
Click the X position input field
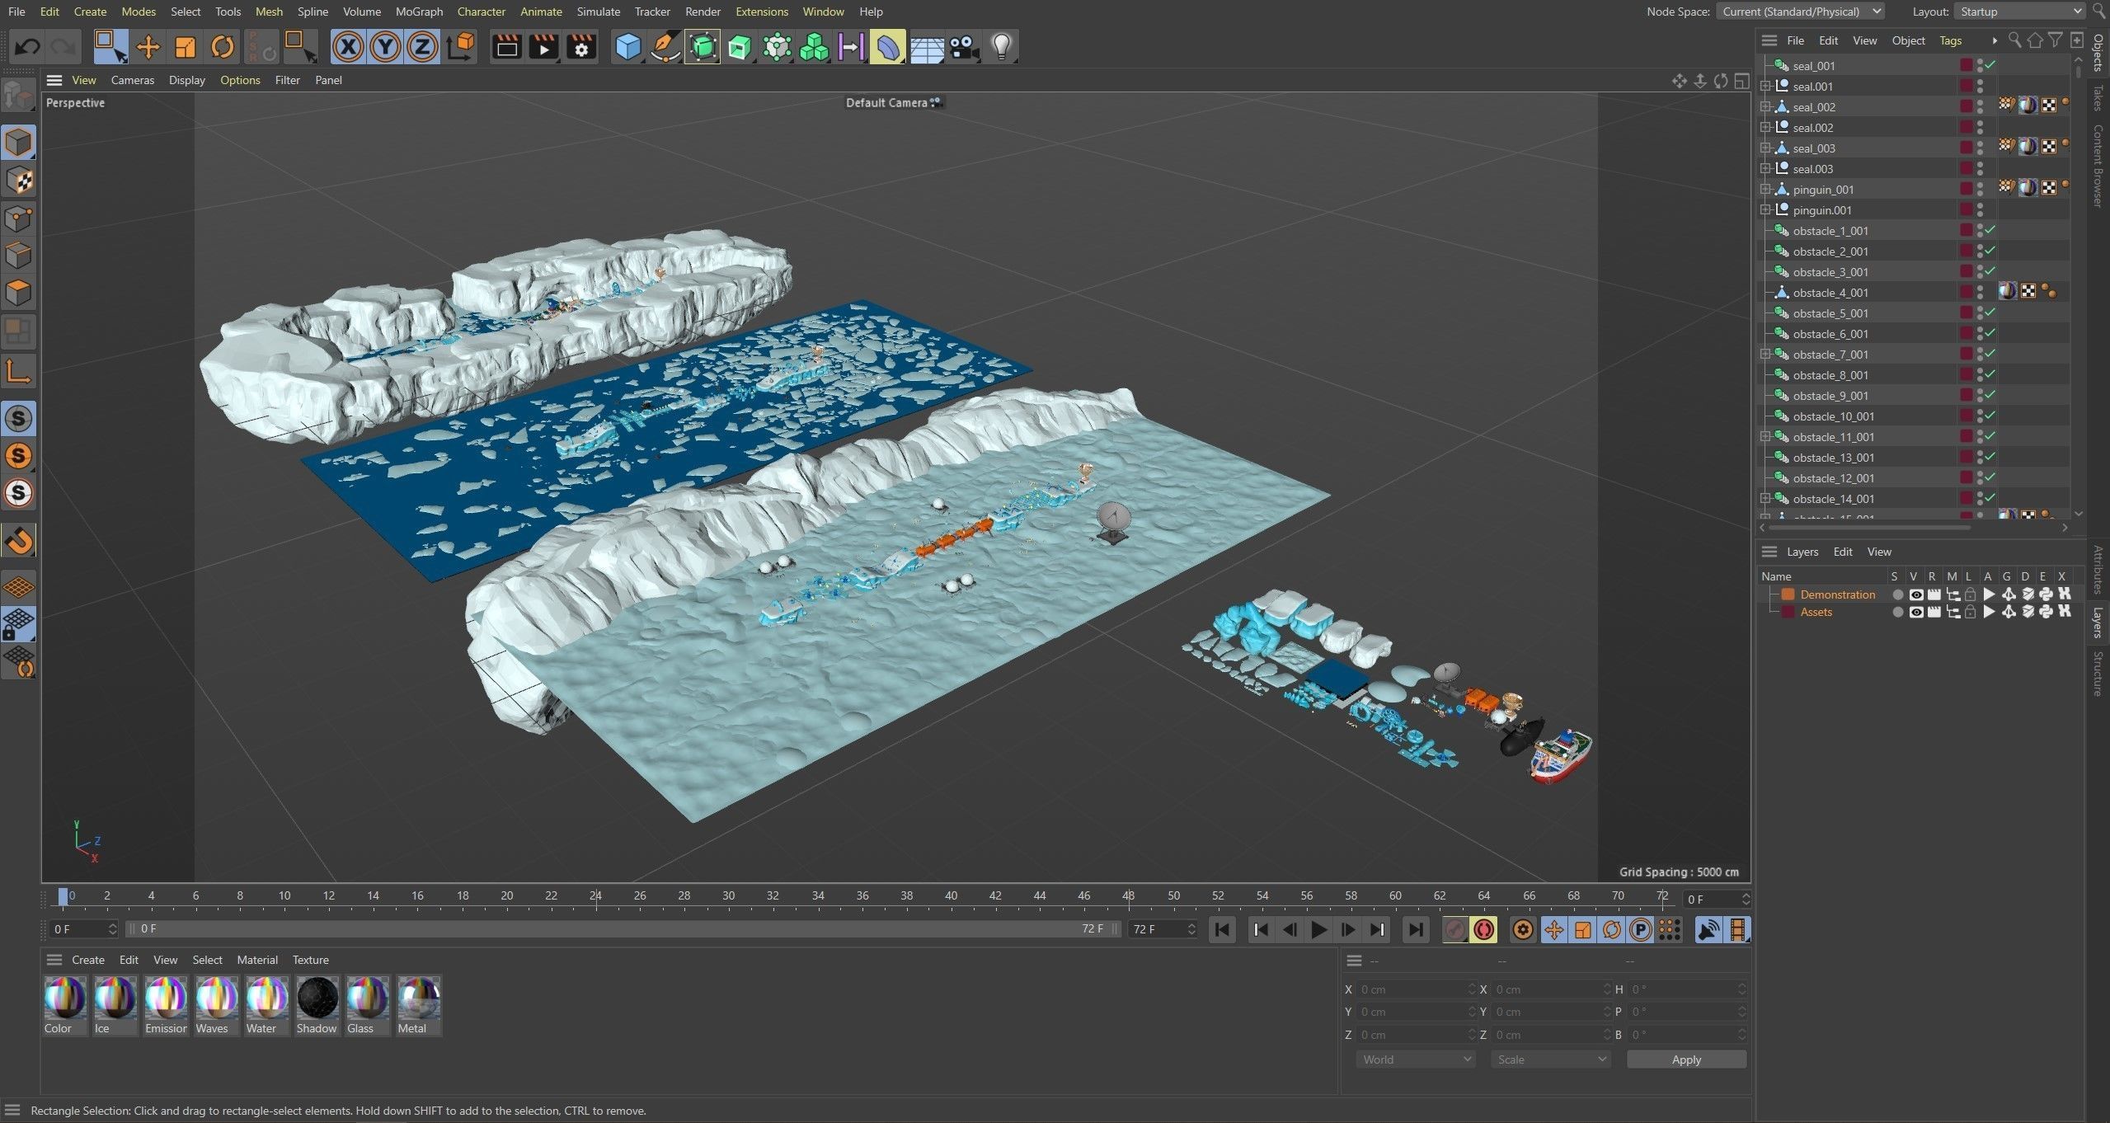1415,989
